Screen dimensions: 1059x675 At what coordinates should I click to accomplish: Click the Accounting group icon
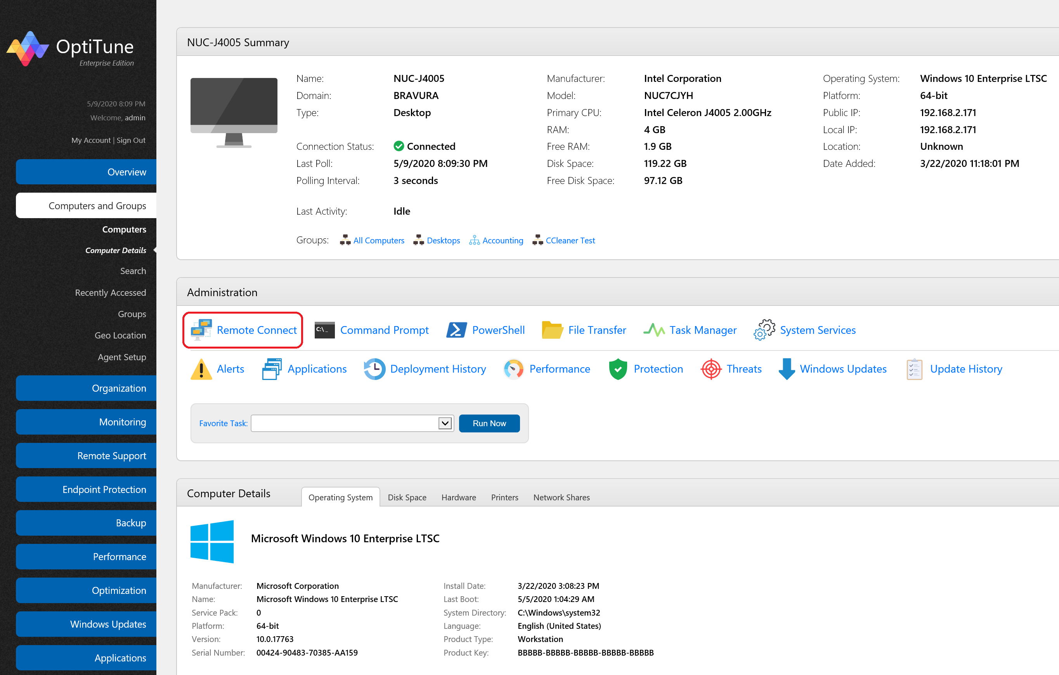click(475, 240)
